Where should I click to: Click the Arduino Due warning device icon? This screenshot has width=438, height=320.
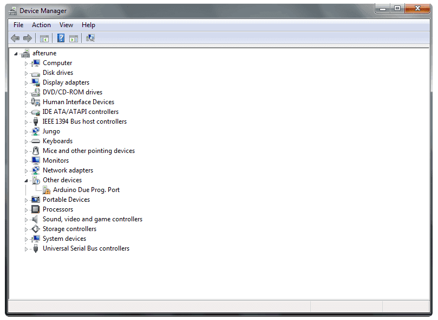(47, 190)
